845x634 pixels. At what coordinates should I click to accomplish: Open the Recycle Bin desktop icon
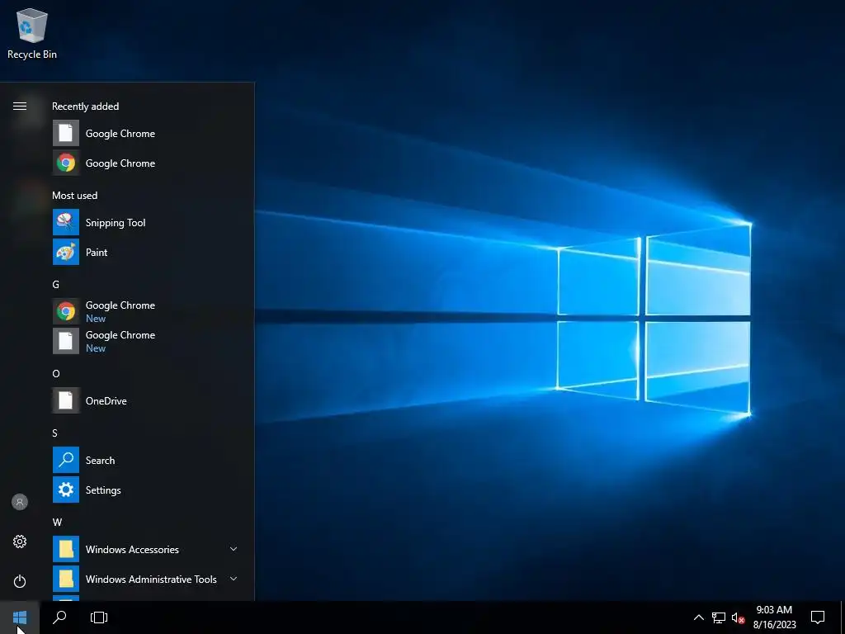(32, 33)
